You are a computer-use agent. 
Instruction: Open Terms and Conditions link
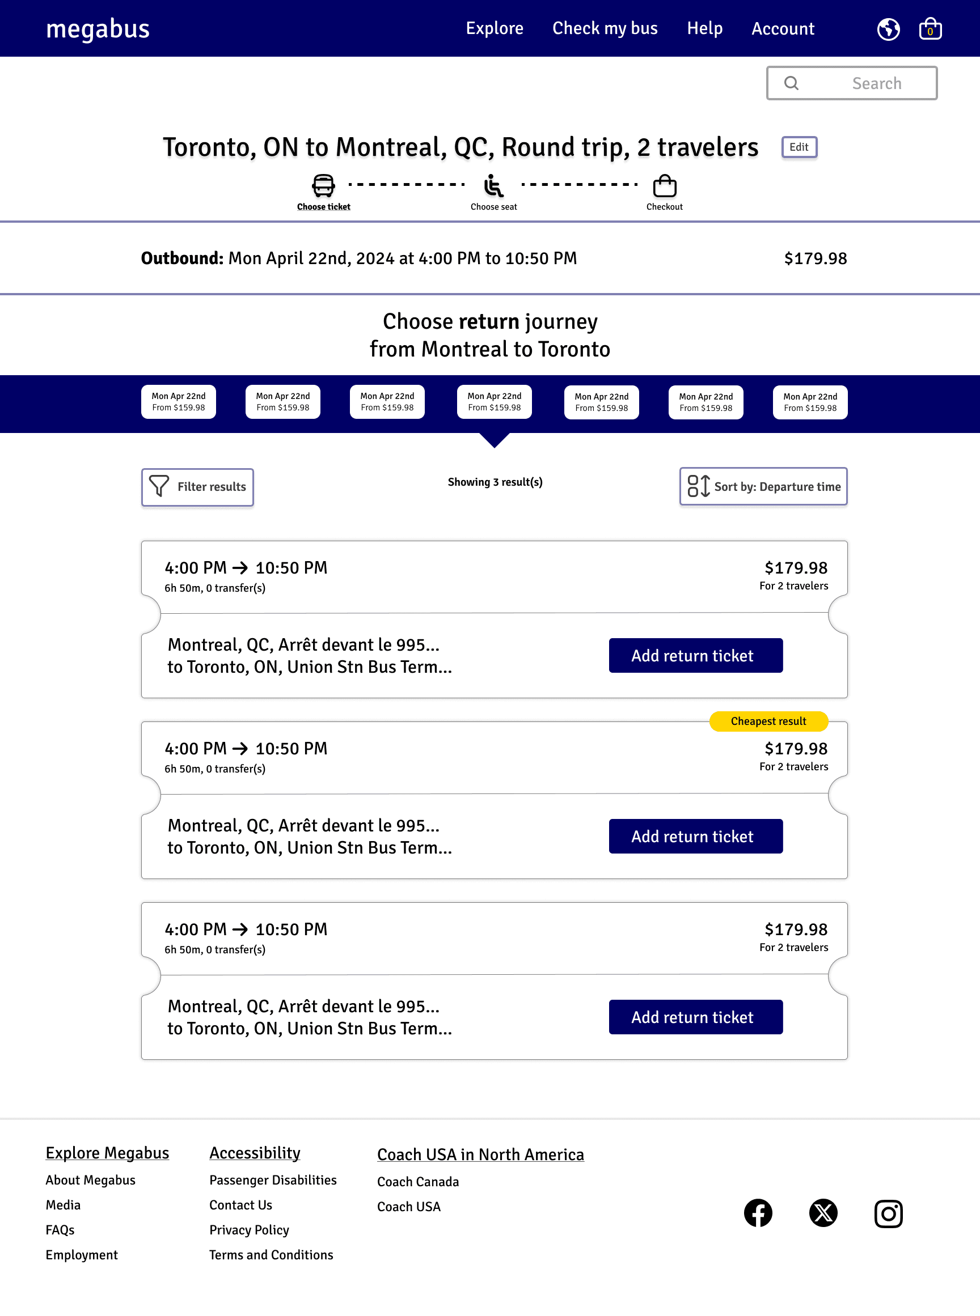pyautogui.click(x=271, y=1255)
